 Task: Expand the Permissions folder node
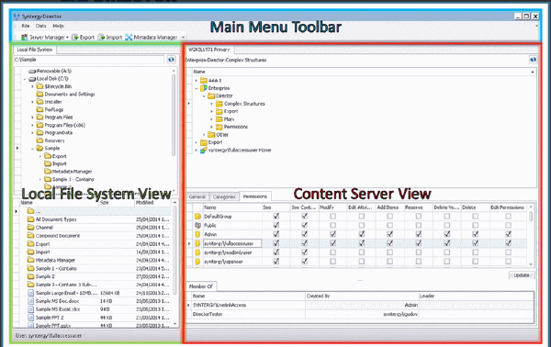[x=211, y=127]
